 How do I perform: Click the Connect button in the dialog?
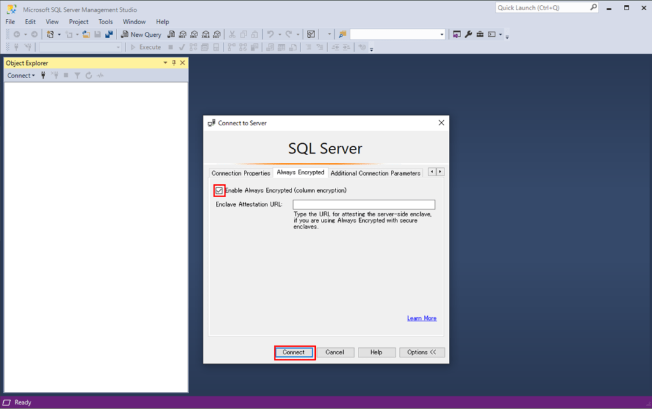coord(294,352)
